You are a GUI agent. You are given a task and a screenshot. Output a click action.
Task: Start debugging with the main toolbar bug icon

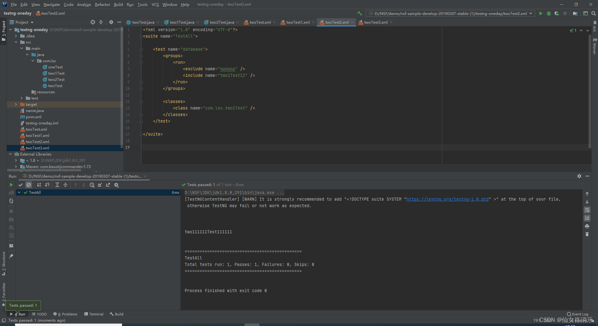(x=549, y=13)
